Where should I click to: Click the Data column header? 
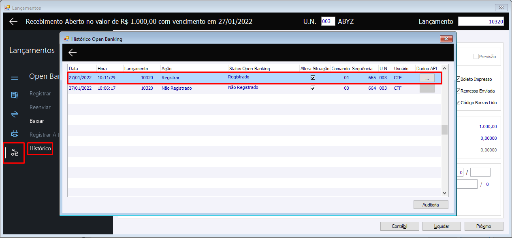(82, 68)
